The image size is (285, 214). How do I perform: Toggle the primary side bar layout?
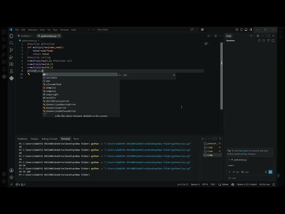click(241, 29)
